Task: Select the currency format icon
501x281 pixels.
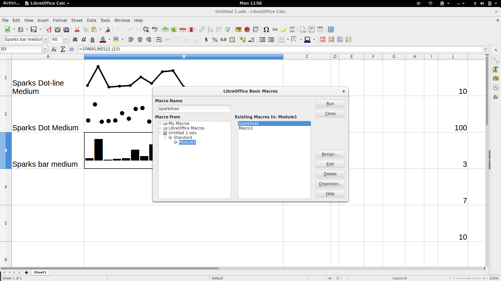Action: (x=206, y=40)
